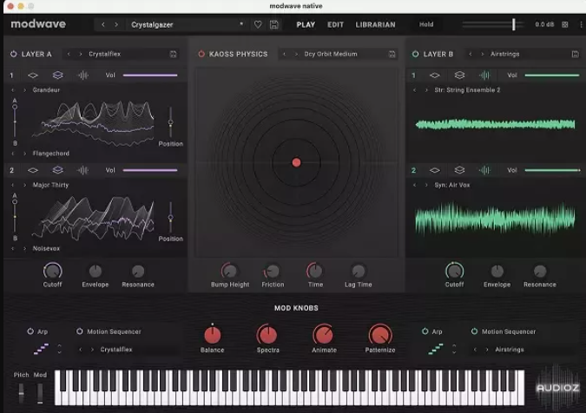
Task: Select sample mode for Layer A oscillator 2
Action: [82, 170]
